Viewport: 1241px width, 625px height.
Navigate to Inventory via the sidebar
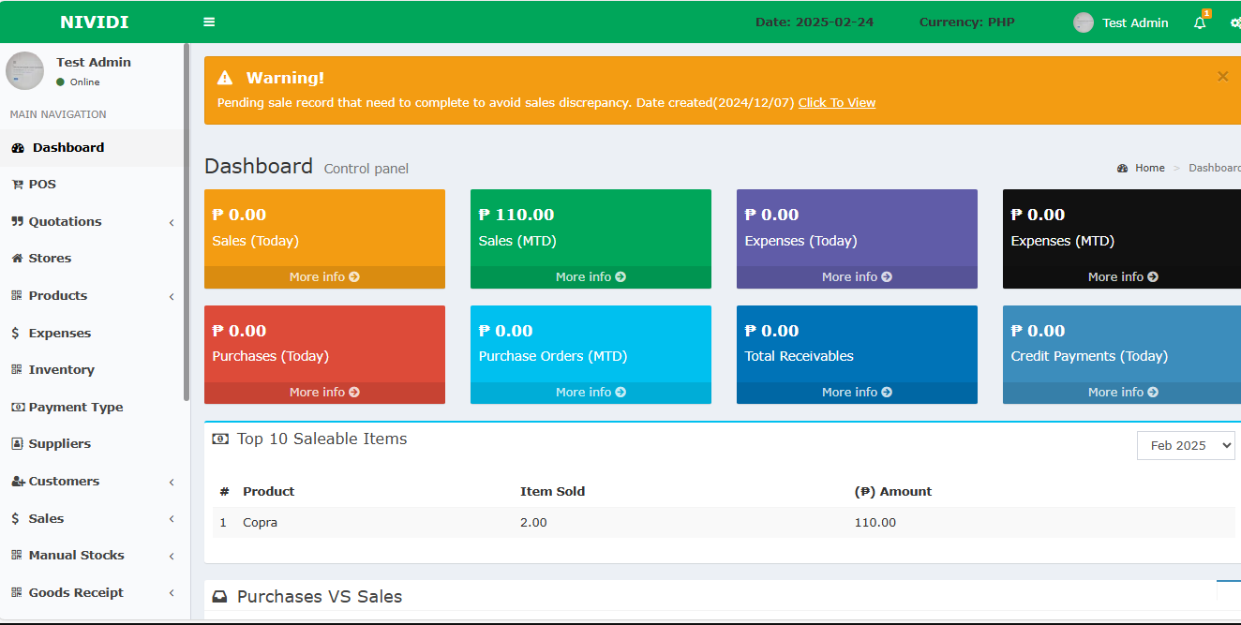(60, 369)
